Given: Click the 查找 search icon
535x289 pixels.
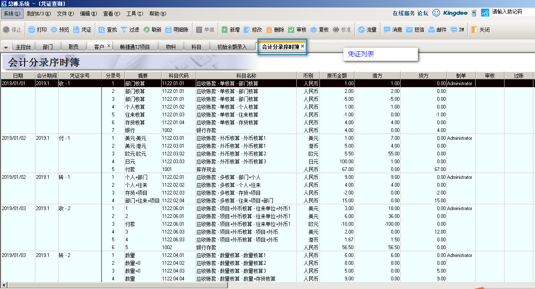Looking at the screenshot, I should click(x=101, y=30).
